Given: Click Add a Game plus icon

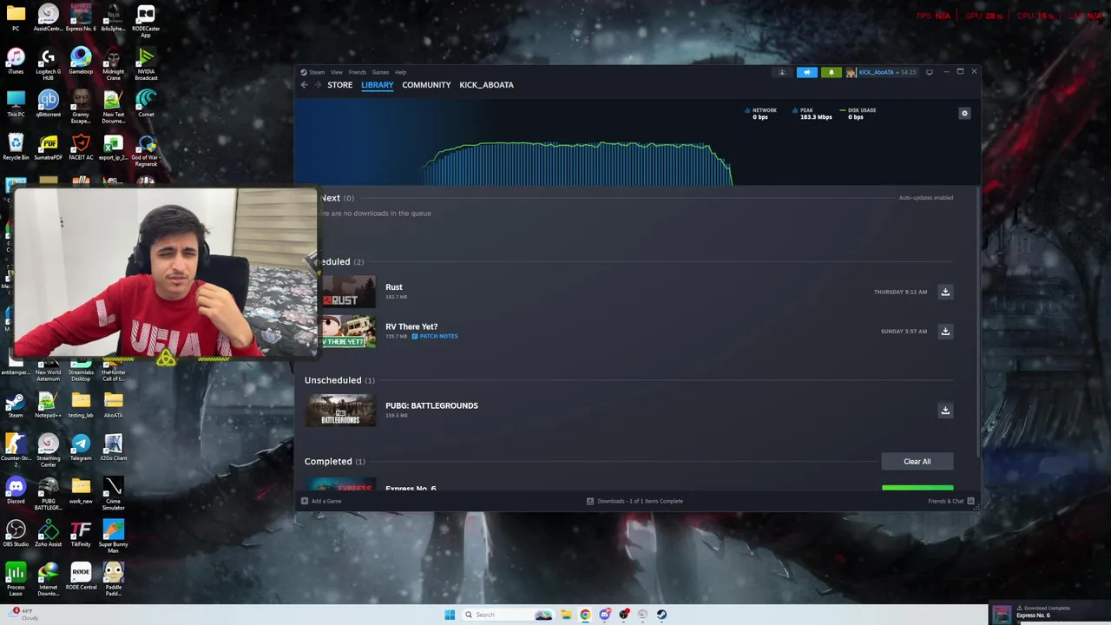Looking at the screenshot, I should coord(305,501).
